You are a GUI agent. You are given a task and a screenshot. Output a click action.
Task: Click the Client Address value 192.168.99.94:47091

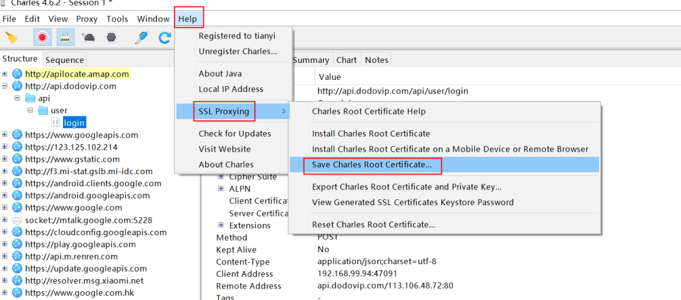pos(358,274)
